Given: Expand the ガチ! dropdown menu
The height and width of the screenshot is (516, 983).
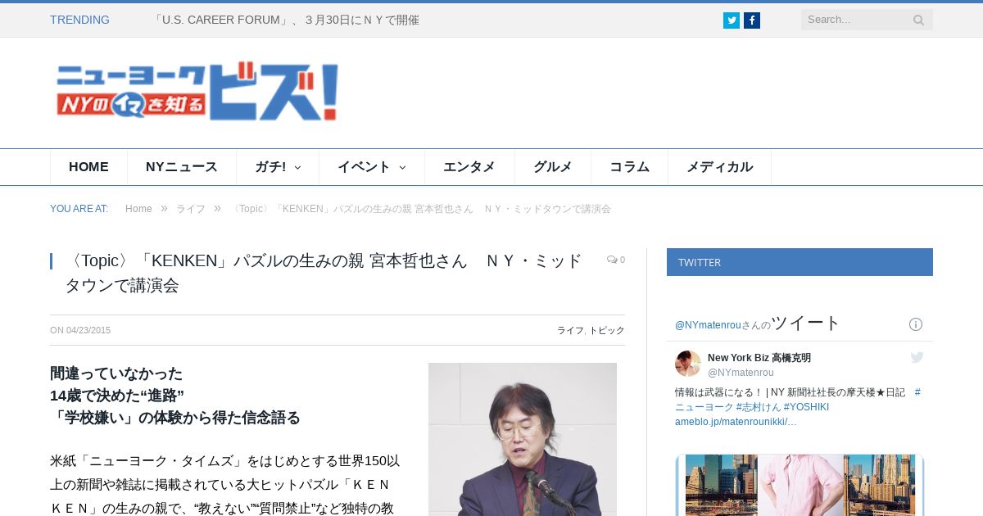Looking at the screenshot, I should (278, 167).
